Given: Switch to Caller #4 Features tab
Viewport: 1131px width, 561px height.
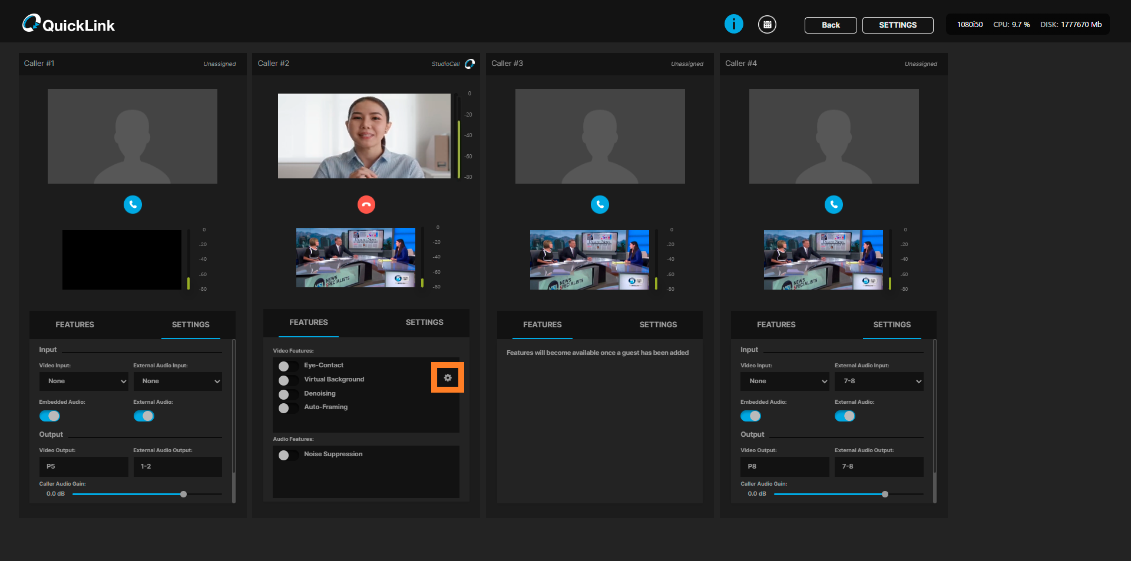Looking at the screenshot, I should [776, 325].
